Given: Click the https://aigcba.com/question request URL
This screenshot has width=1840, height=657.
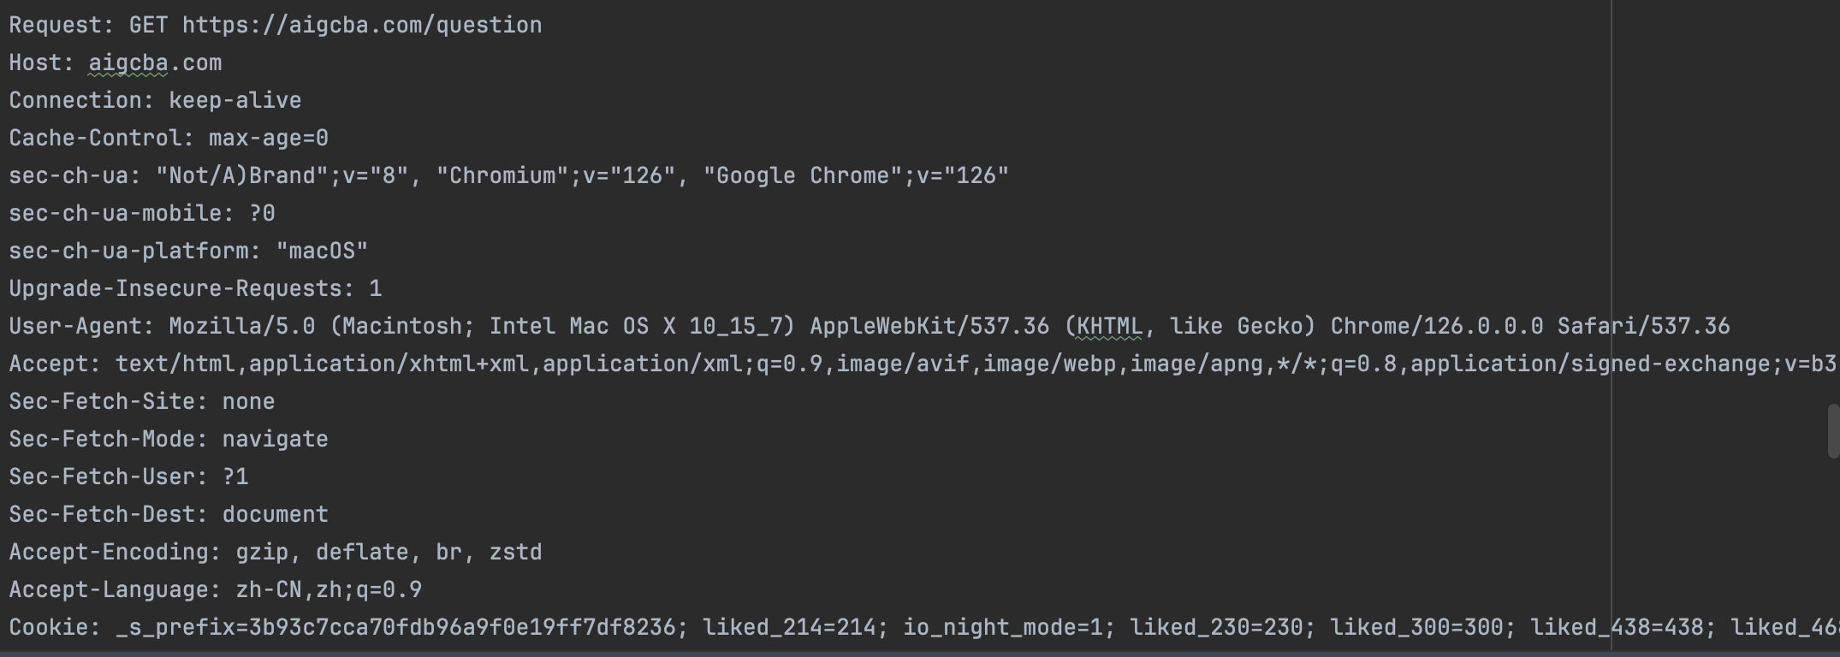Looking at the screenshot, I should [361, 26].
